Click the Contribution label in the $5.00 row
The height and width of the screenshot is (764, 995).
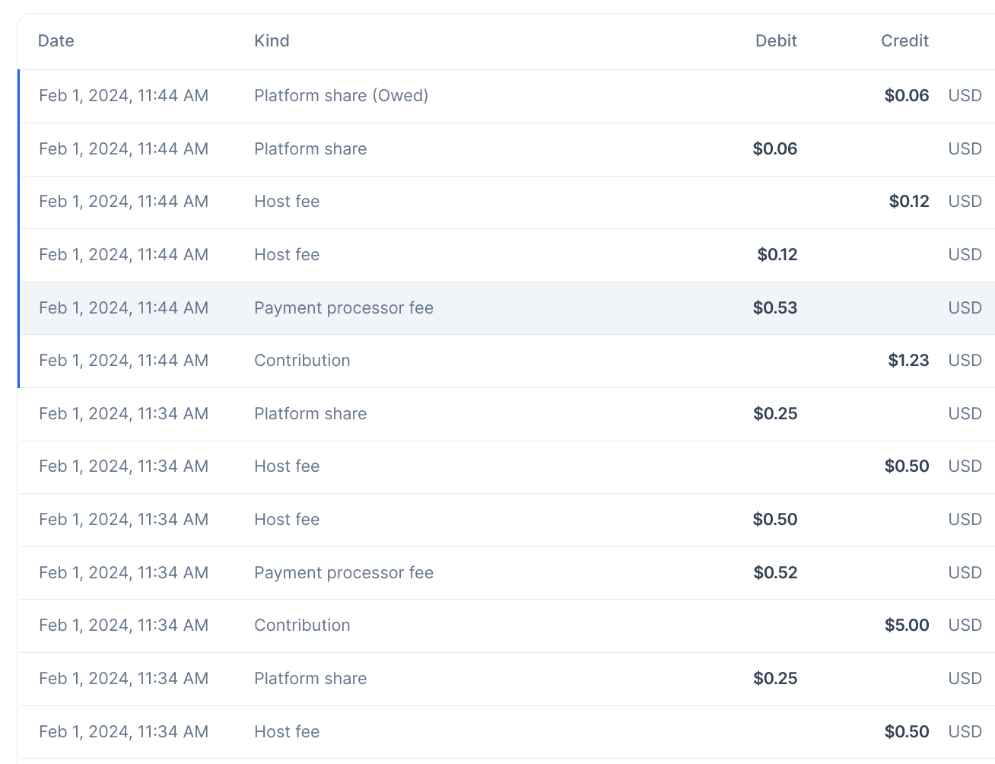302,626
